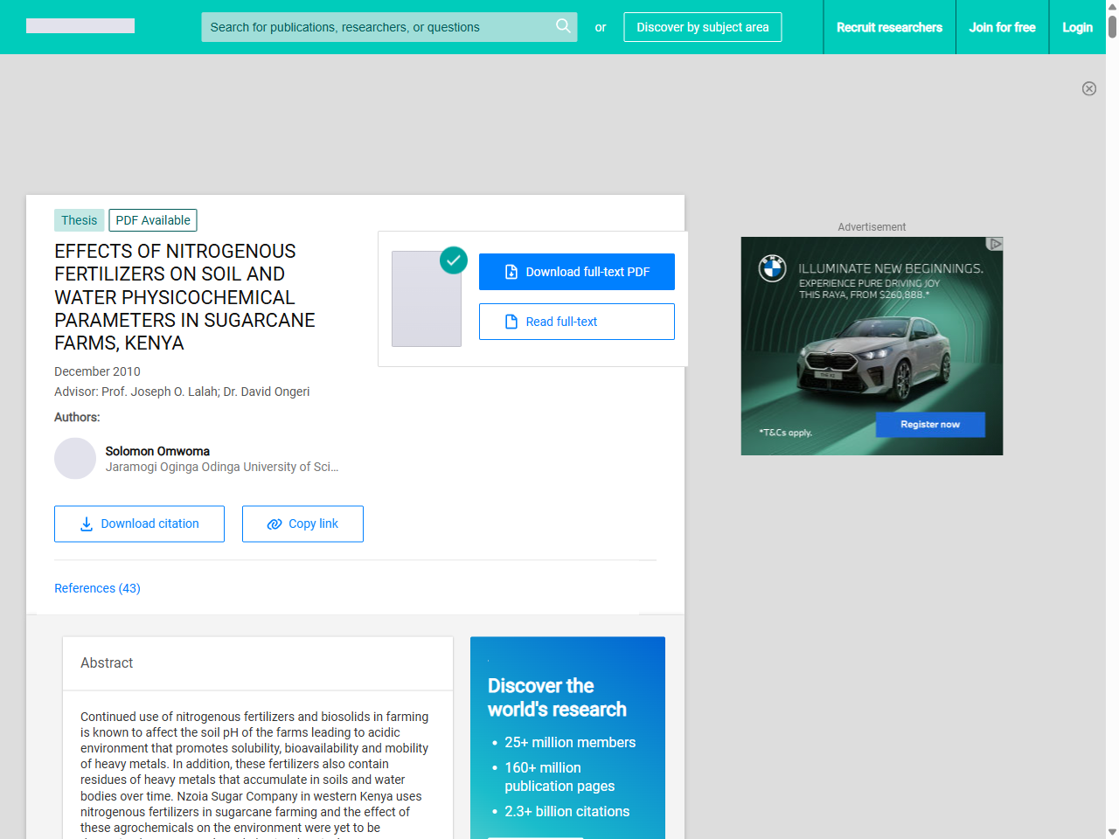
Task: Click the search magnifier icon
Action: point(563,27)
